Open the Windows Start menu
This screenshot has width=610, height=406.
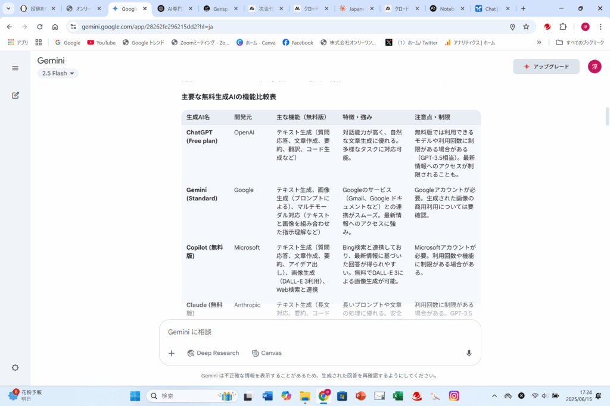coord(135,396)
